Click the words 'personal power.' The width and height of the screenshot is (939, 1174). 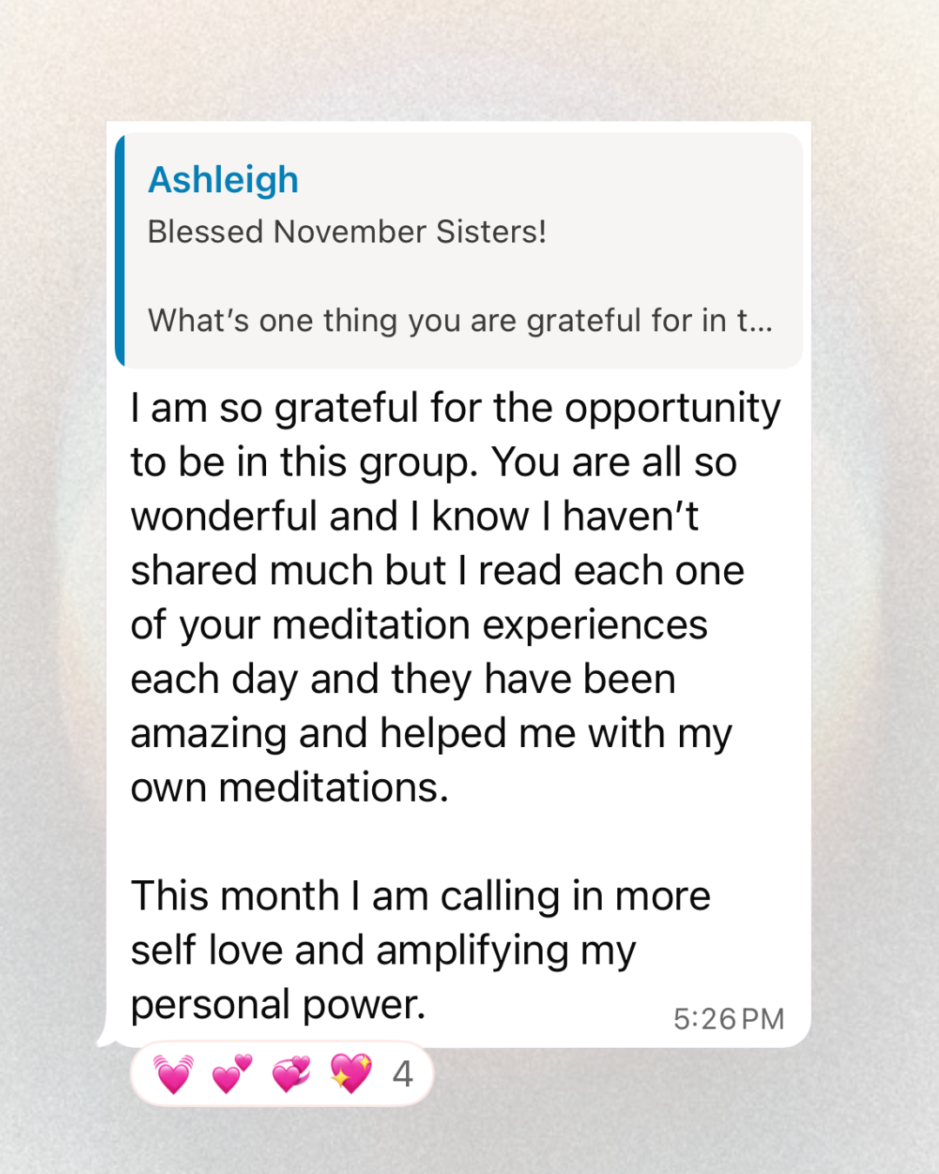278,1004
